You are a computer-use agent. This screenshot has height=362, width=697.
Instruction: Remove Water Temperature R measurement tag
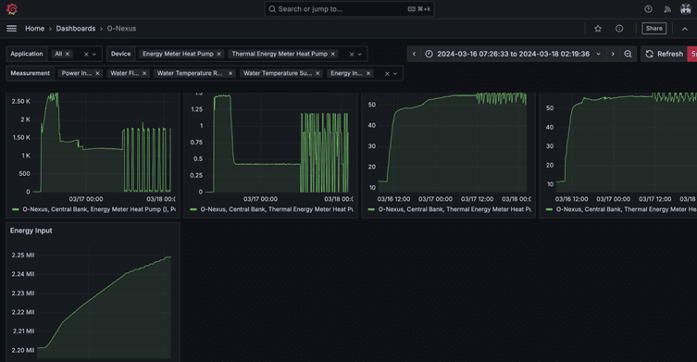pos(230,73)
